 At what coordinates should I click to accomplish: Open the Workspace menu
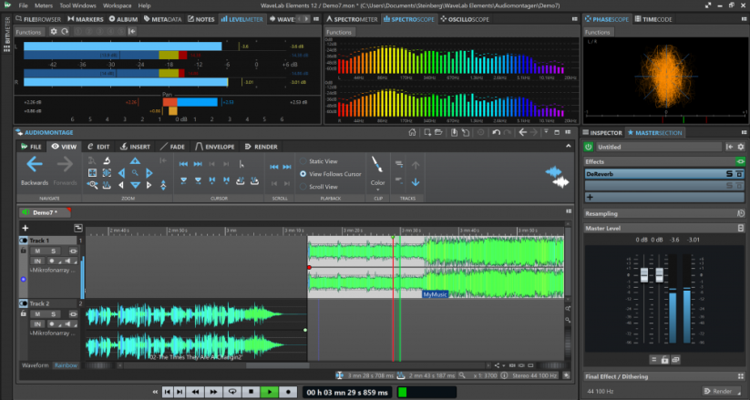tap(118, 5)
